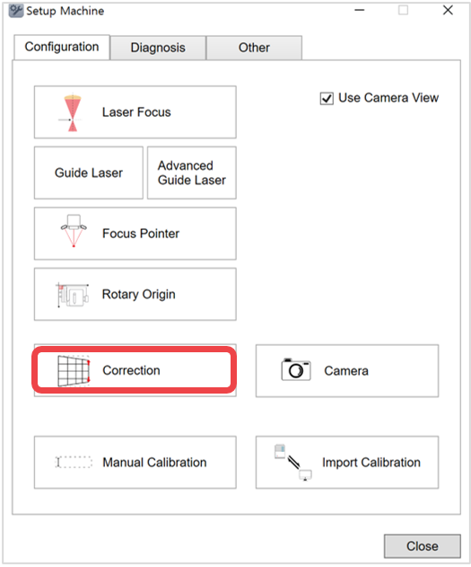
Task: Switch to the Diagnosis tab
Action: [x=158, y=48]
